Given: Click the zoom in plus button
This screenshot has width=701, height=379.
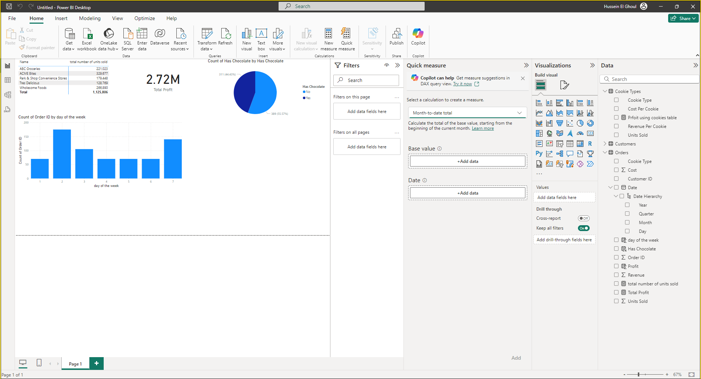Looking at the screenshot, I should coord(667,374).
